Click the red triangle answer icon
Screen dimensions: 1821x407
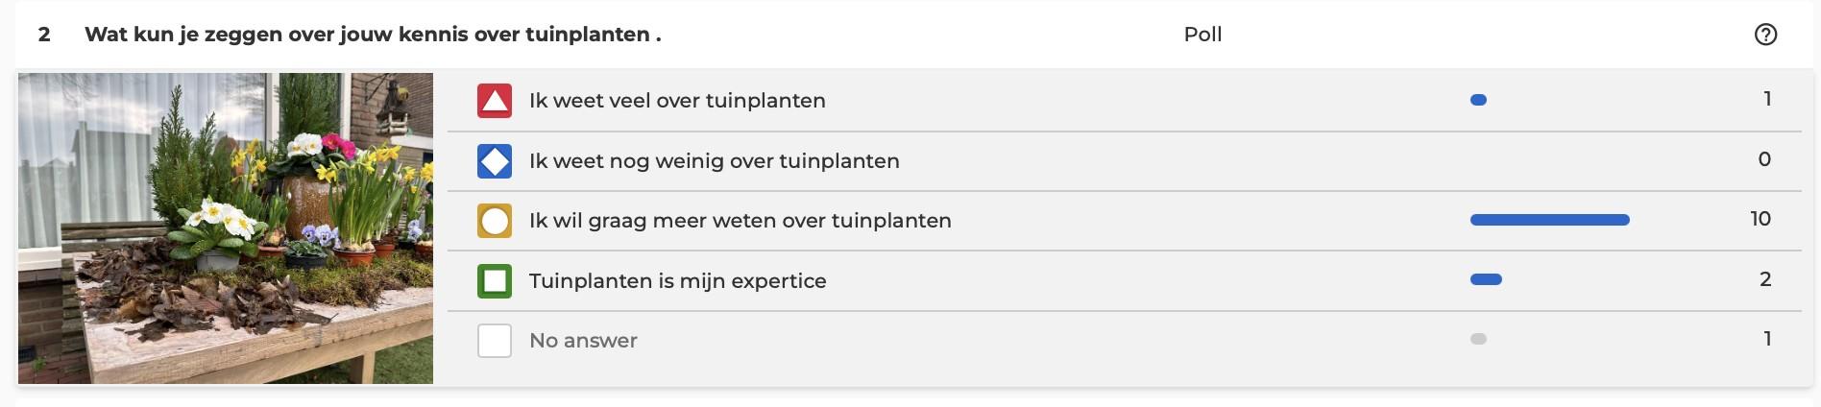495,101
